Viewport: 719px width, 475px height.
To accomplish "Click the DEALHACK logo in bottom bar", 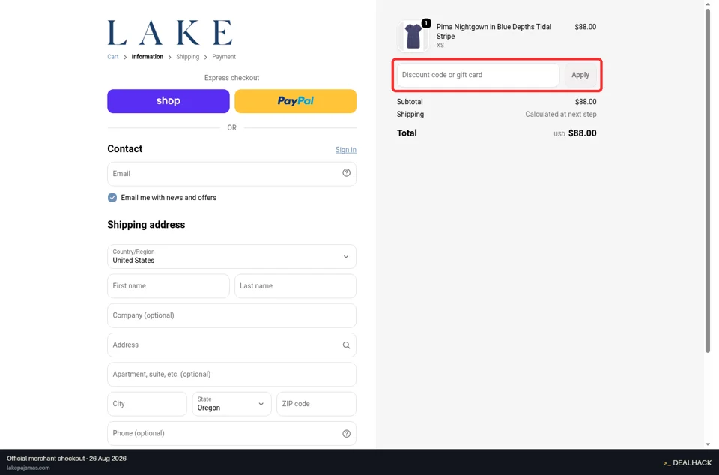I will [687, 462].
